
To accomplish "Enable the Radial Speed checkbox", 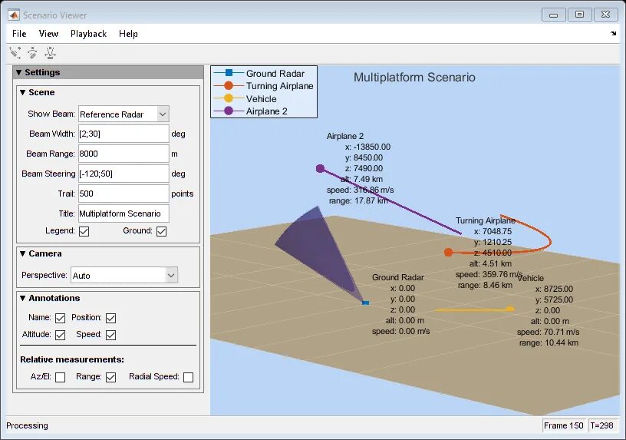I will pyautogui.click(x=189, y=377).
